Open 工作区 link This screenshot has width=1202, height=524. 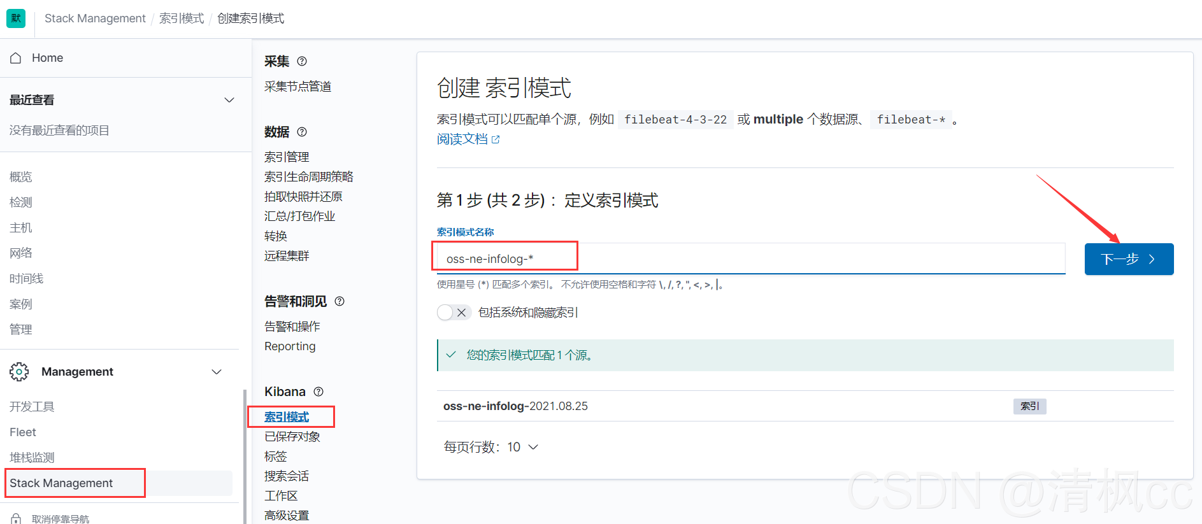pos(281,496)
